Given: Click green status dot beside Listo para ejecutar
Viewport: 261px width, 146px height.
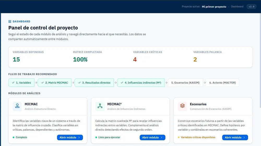Looking at the screenshot, I should (x=96, y=137).
